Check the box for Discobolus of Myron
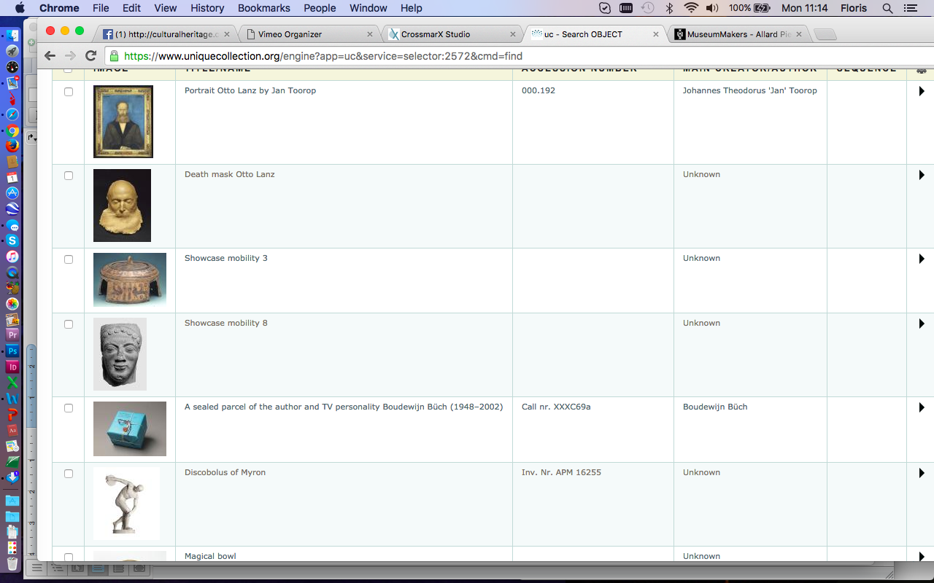The height and width of the screenshot is (583, 934). (69, 474)
